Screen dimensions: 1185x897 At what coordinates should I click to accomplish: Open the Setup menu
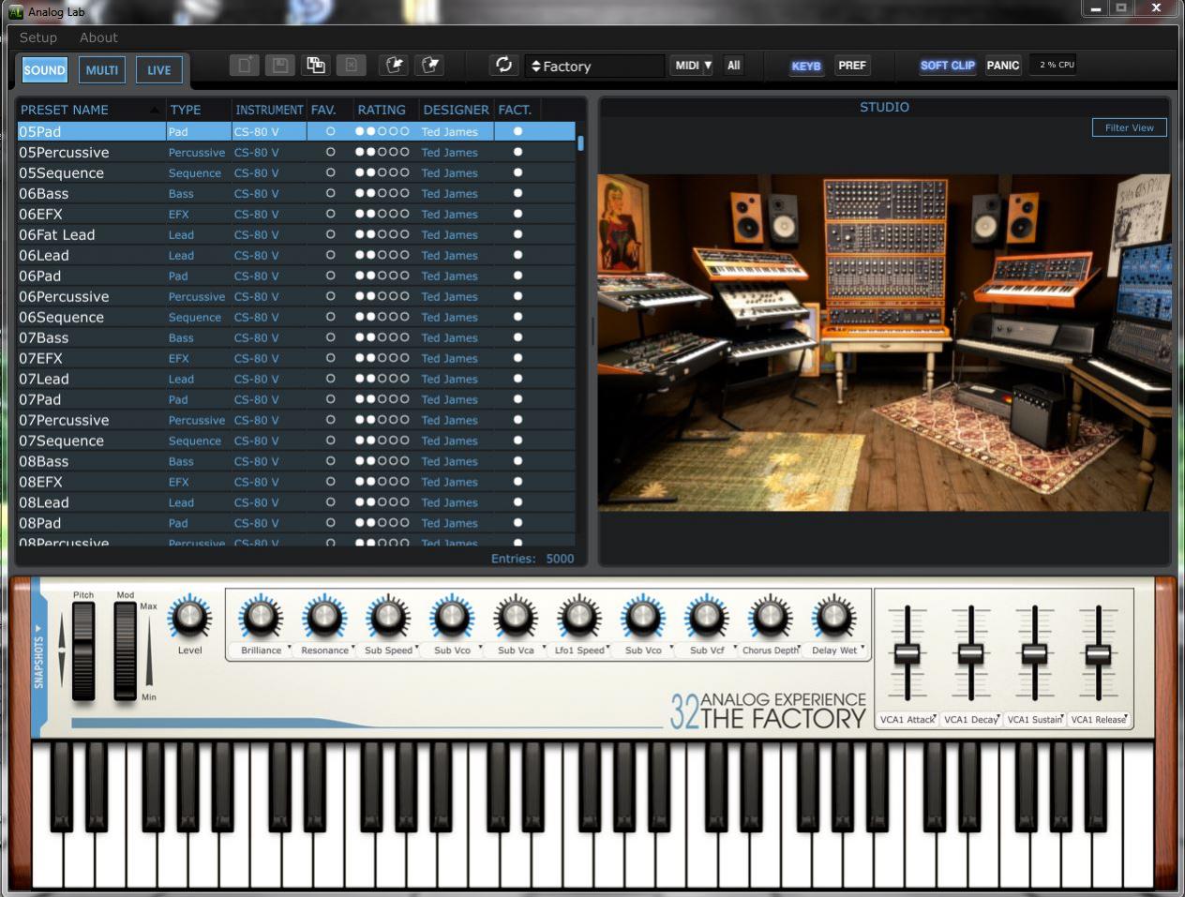(x=38, y=37)
